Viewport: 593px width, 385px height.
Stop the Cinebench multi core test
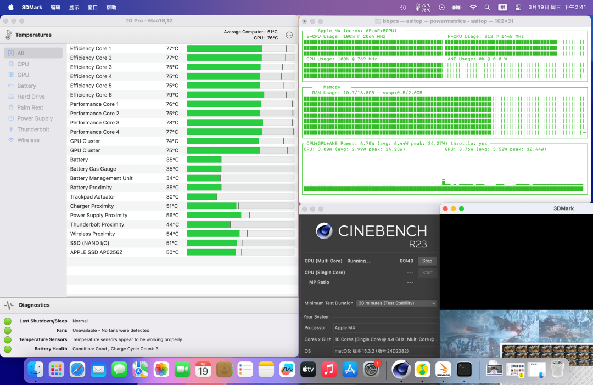click(427, 261)
